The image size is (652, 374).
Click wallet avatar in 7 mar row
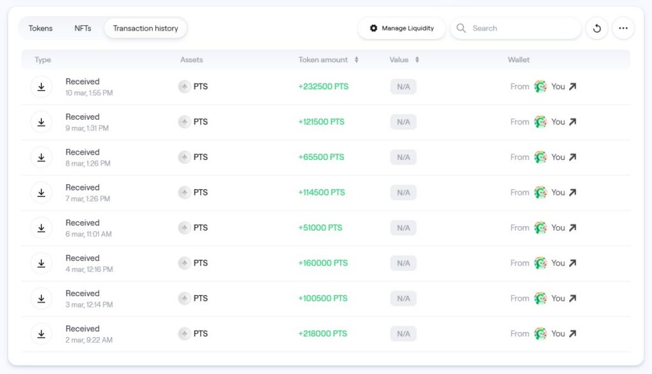click(x=541, y=192)
